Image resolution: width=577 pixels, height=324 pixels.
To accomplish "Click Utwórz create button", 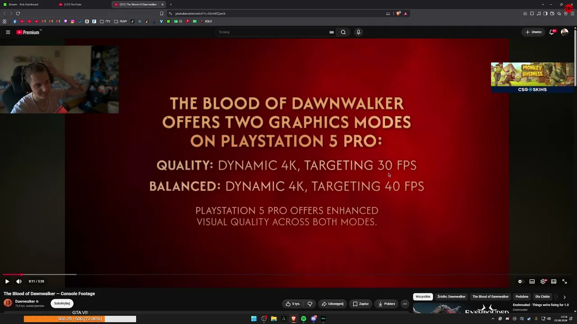I will click(x=534, y=32).
